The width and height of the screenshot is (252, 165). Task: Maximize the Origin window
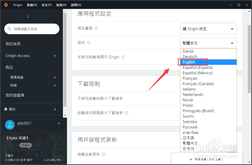pos(239,5)
